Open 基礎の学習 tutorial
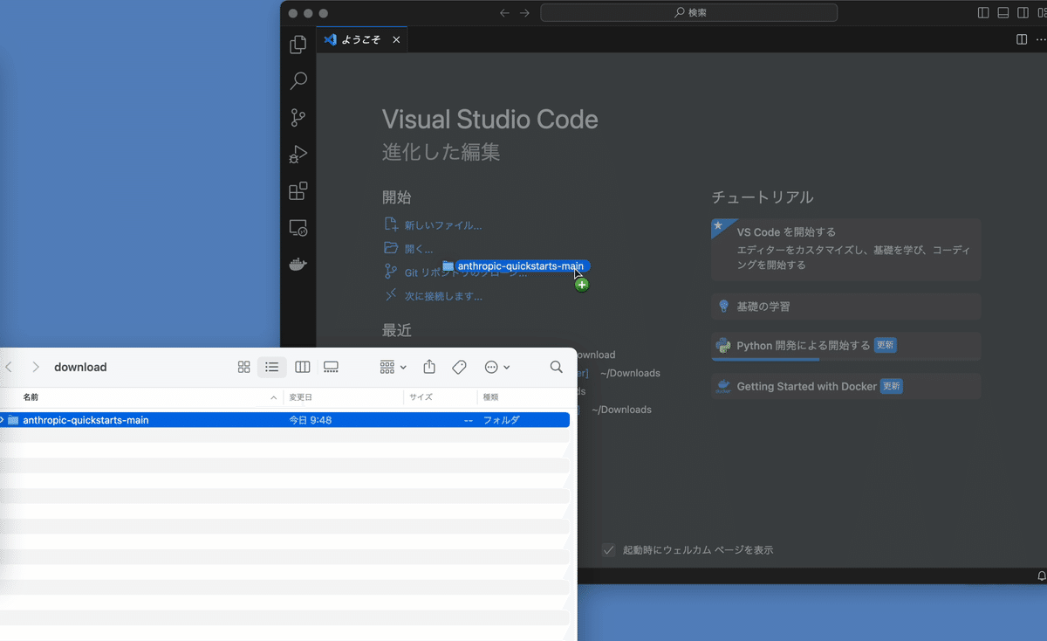Viewport: 1047px width, 641px height. (846, 307)
